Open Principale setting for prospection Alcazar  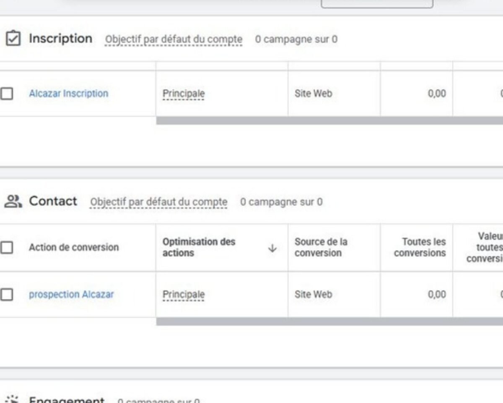[x=183, y=295]
